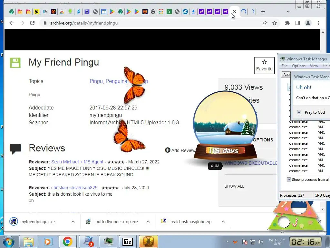View site info via the padlock icon

[x=45, y=23]
